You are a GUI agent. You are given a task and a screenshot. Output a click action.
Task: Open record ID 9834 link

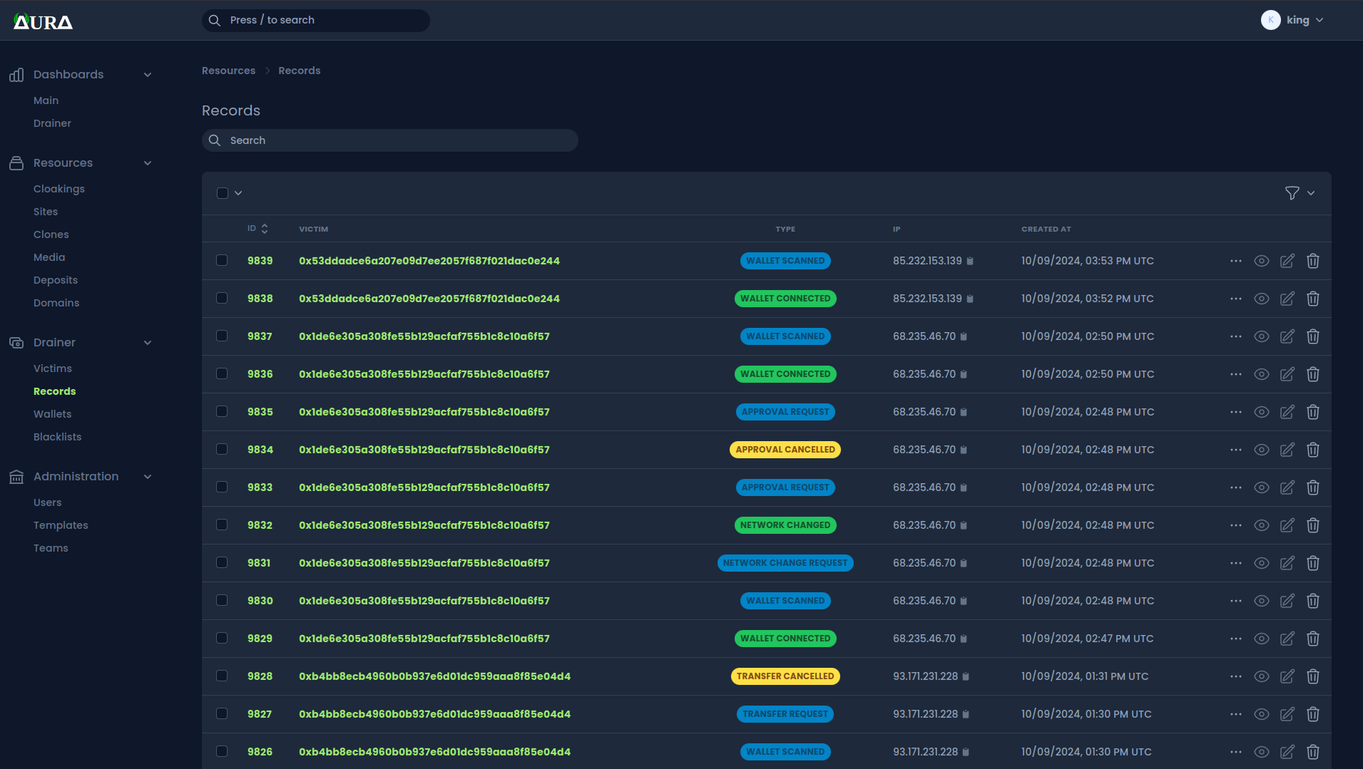[260, 450]
